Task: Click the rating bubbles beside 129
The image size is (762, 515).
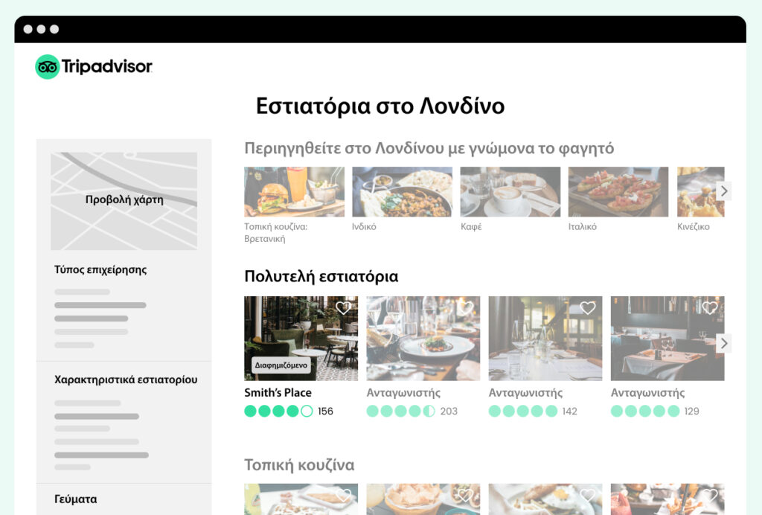Action: coord(645,411)
